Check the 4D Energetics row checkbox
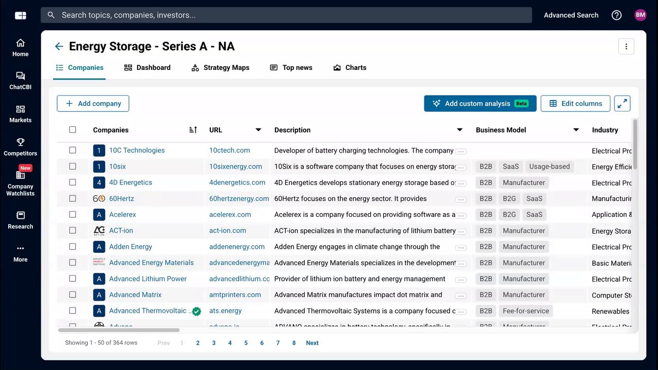658x370 pixels. [72, 182]
